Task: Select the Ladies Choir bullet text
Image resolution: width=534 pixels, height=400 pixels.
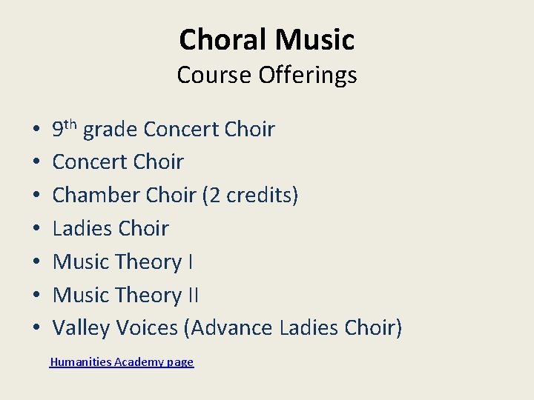Action: [x=111, y=229]
